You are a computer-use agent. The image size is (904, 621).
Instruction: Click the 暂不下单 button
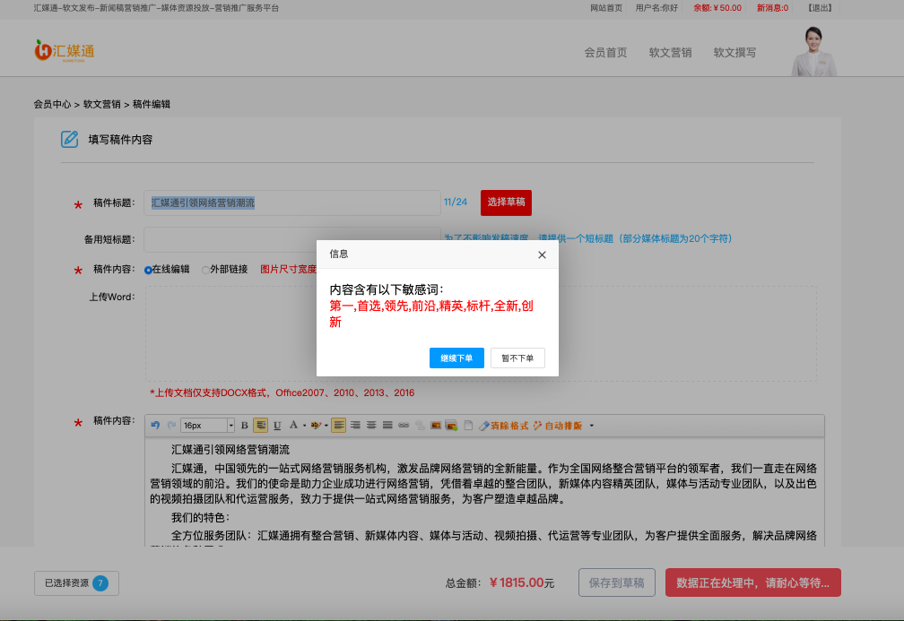517,358
